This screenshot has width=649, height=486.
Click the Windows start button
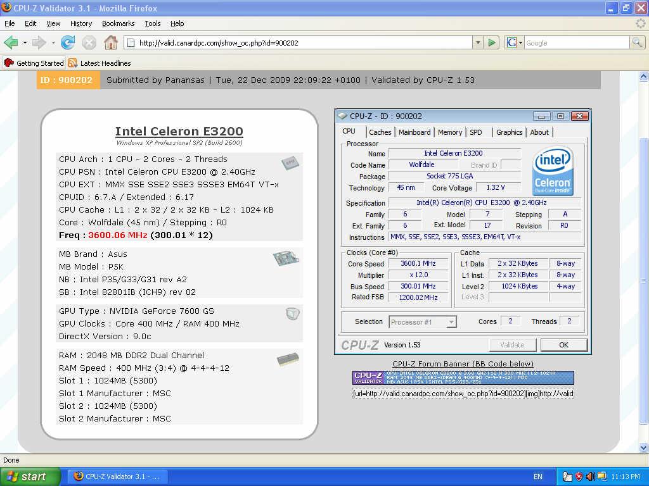point(29,477)
